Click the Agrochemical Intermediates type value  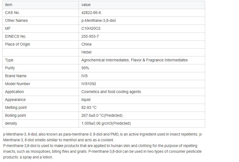(135, 60)
